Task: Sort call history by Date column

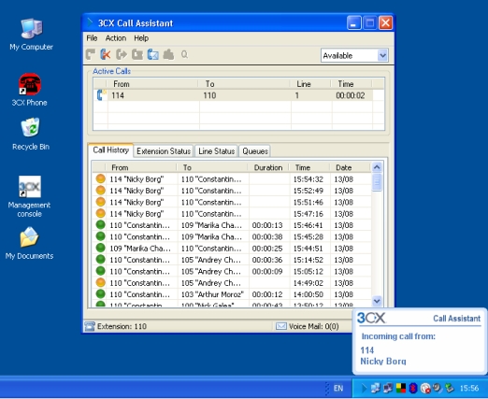Action: point(344,167)
